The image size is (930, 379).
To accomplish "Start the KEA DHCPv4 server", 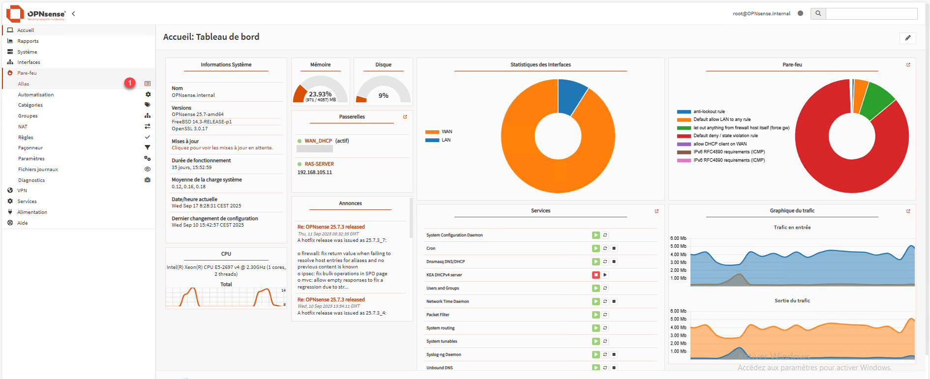I will [605, 275].
